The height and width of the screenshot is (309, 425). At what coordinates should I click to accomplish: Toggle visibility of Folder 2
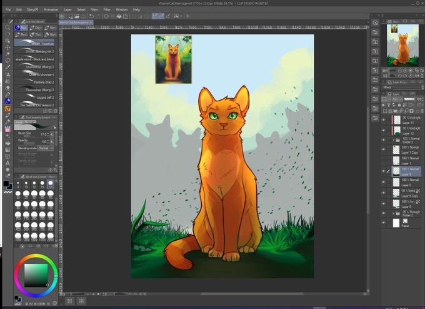[x=383, y=213]
